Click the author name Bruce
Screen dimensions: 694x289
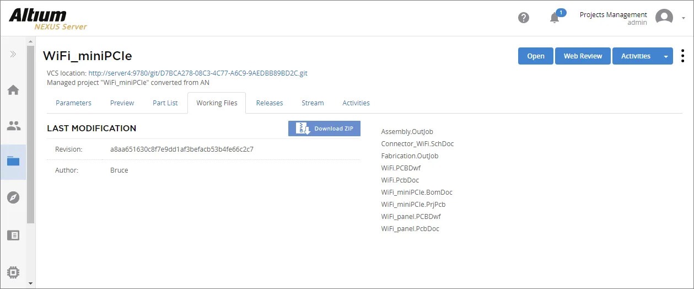point(119,170)
